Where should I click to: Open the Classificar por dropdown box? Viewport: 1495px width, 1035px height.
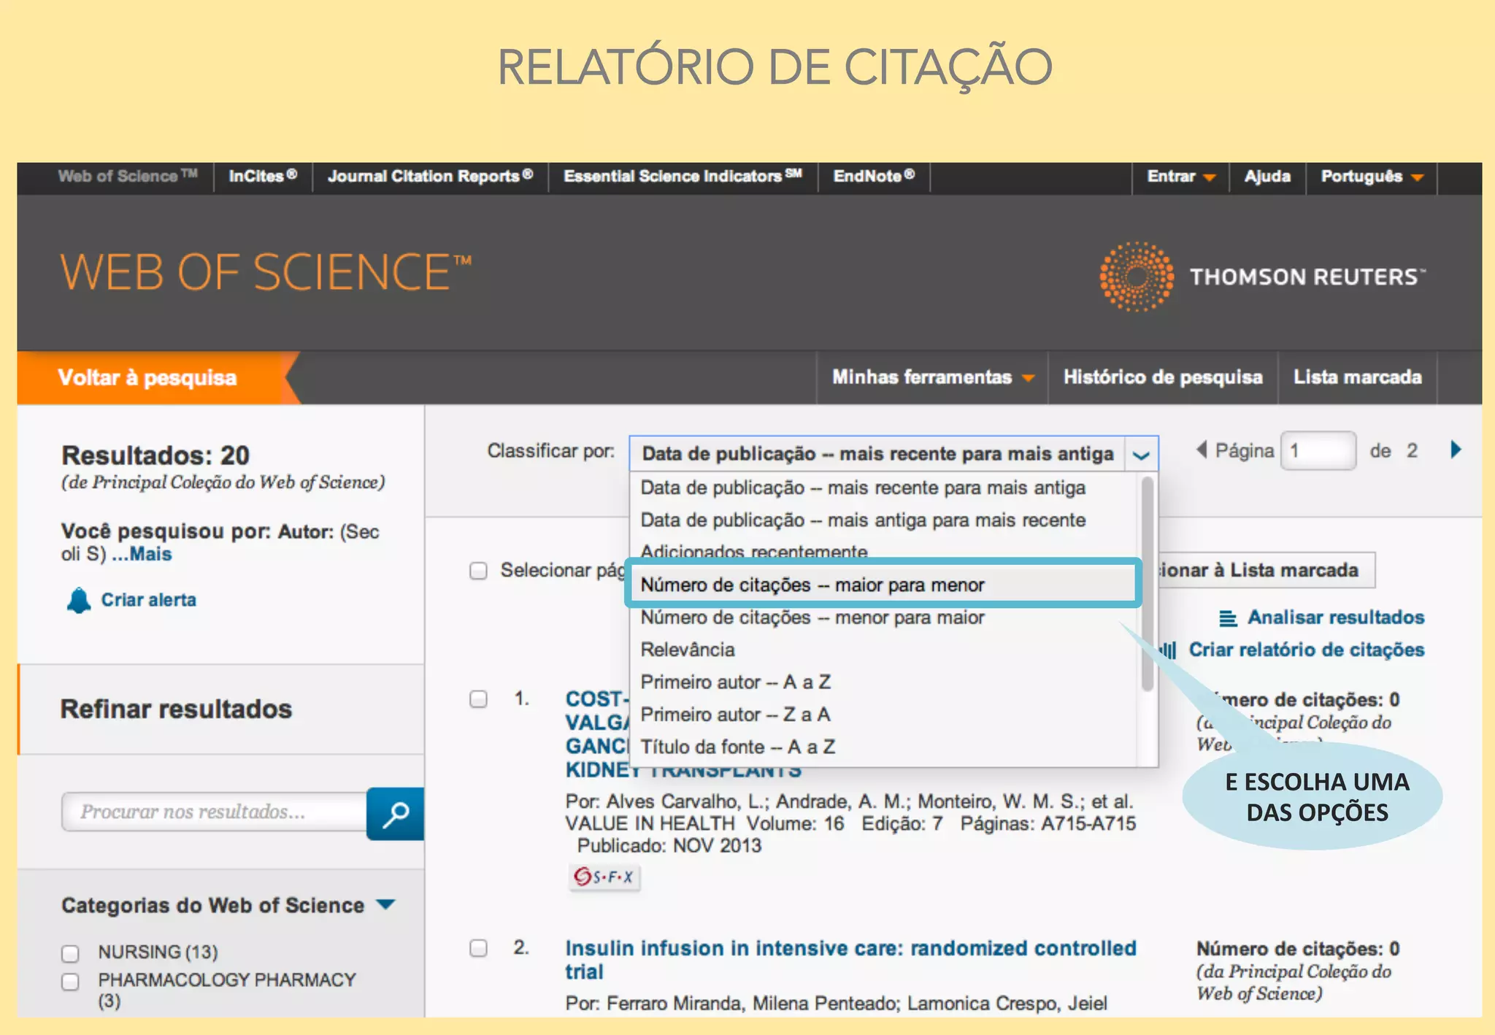pos(893,453)
